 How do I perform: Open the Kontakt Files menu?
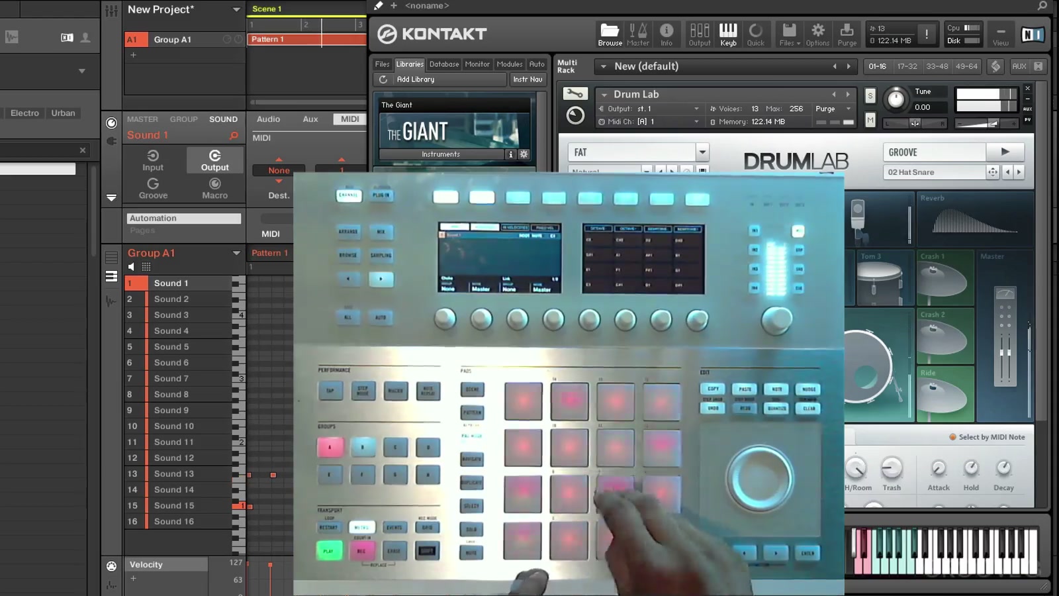[789, 34]
